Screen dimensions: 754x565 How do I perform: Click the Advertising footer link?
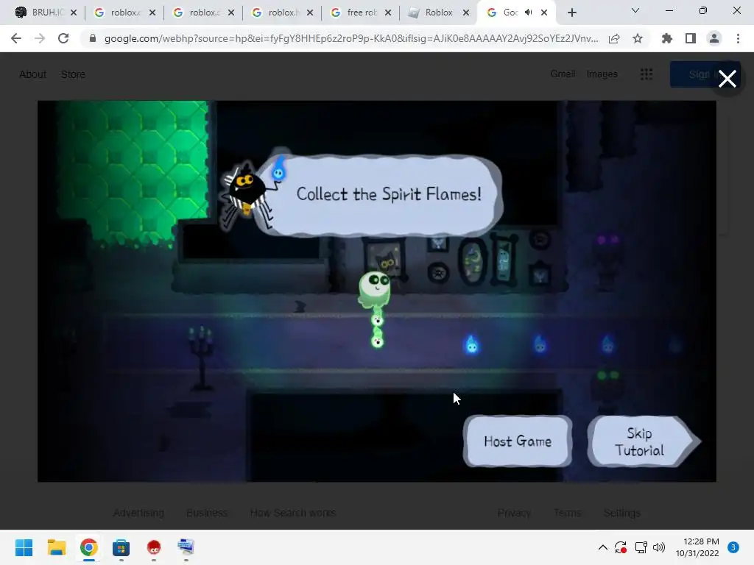coord(138,513)
